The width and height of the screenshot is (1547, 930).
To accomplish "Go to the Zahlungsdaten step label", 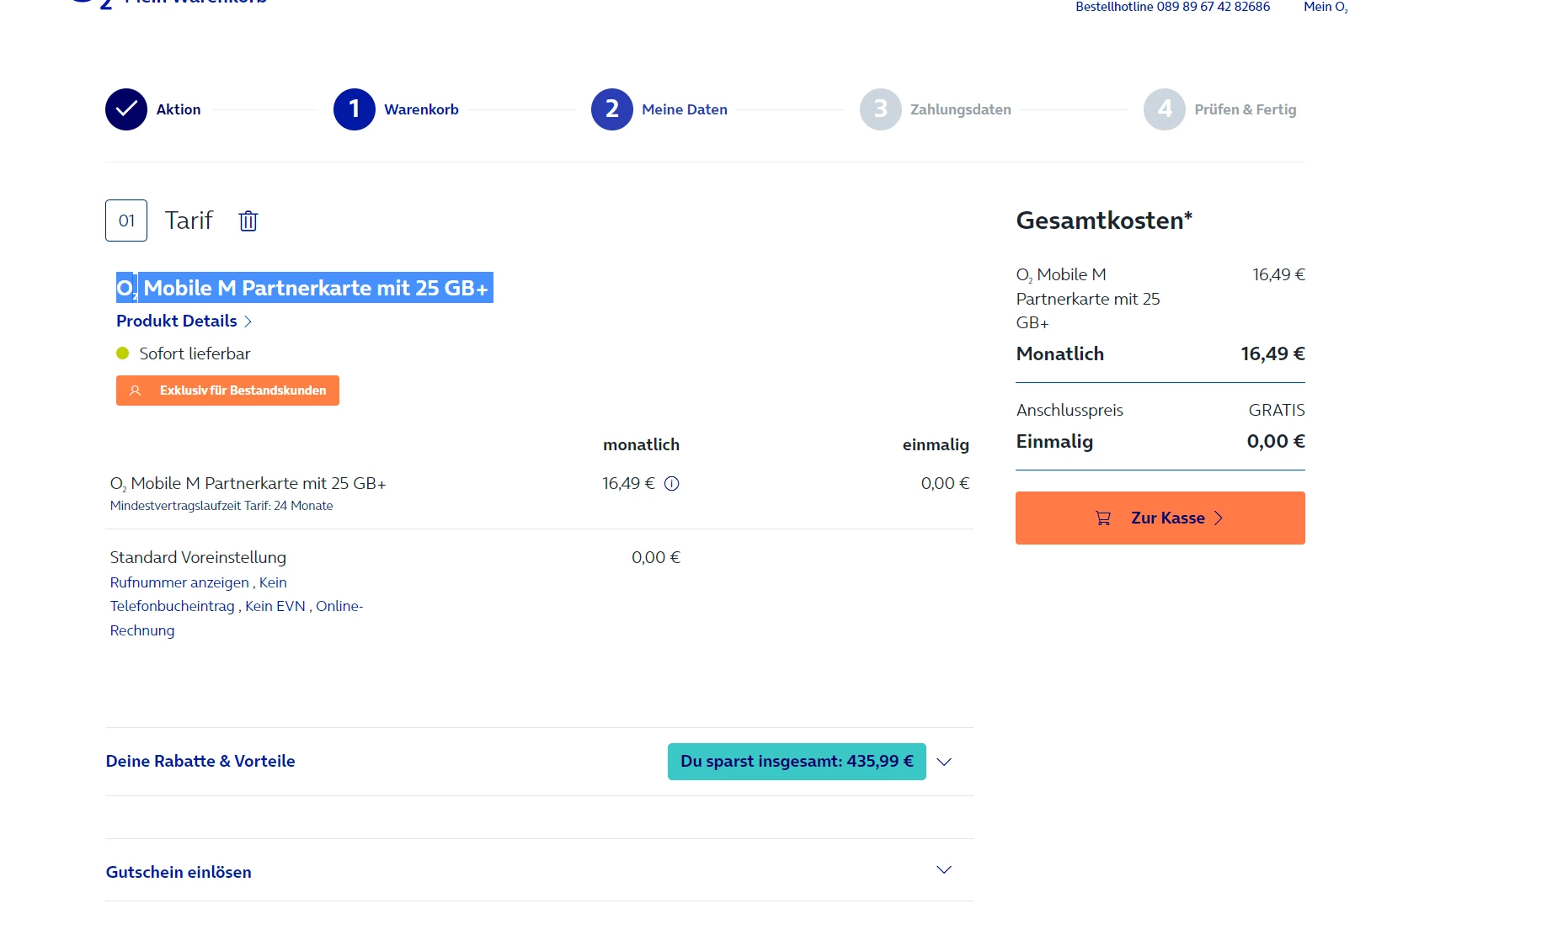I will [x=961, y=109].
